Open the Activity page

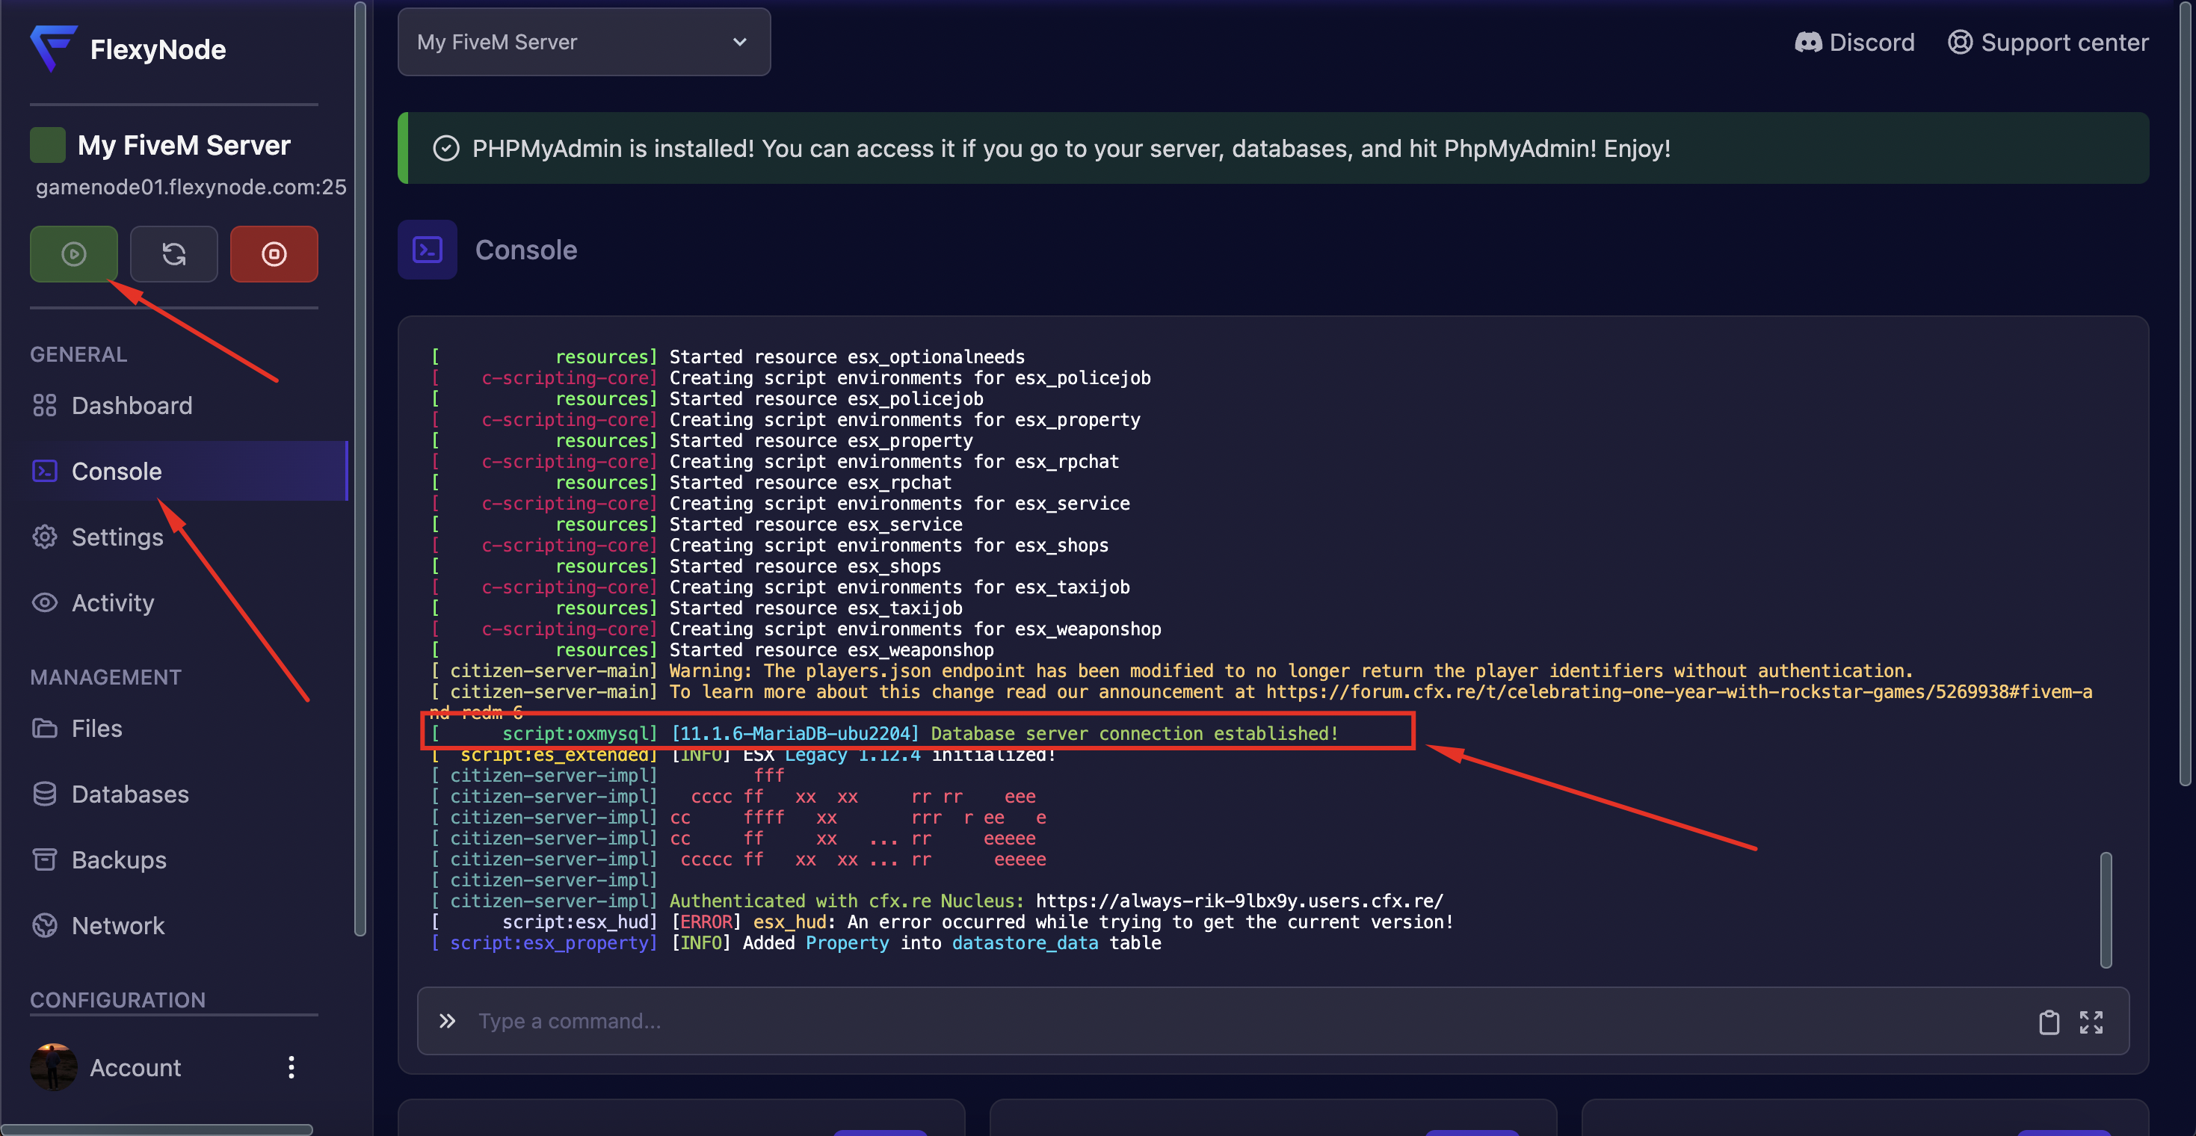113,602
